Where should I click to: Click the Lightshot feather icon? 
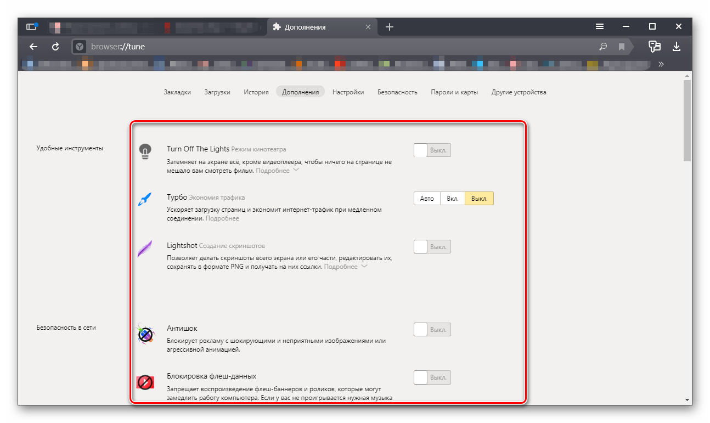(x=145, y=249)
